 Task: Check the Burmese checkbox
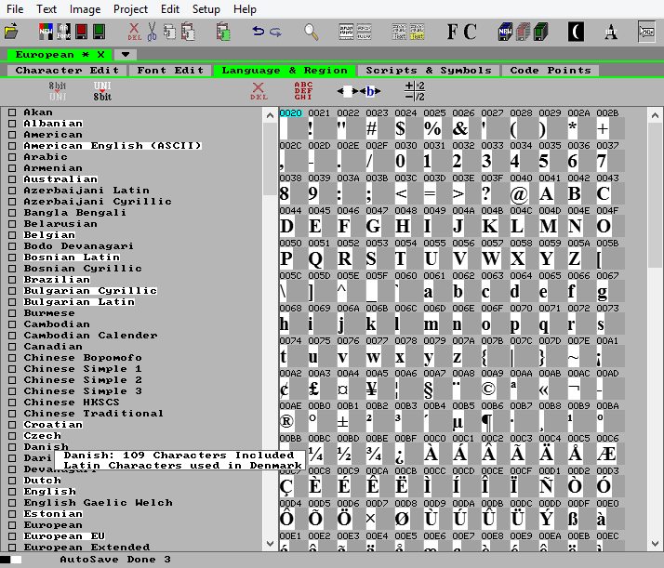tap(12, 313)
